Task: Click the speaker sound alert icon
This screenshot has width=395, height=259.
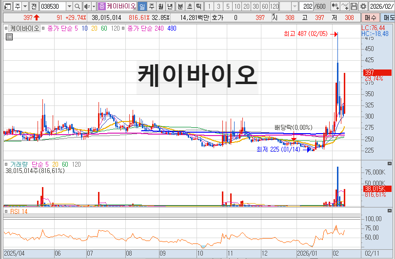Action: (x=87, y=6)
